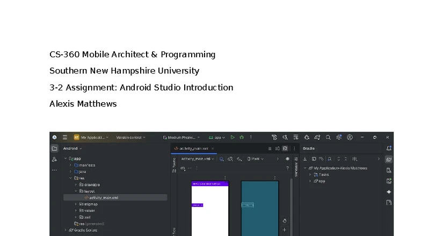Switch editor to Code view mode
The width and height of the screenshot is (421, 236).
tap(270, 148)
